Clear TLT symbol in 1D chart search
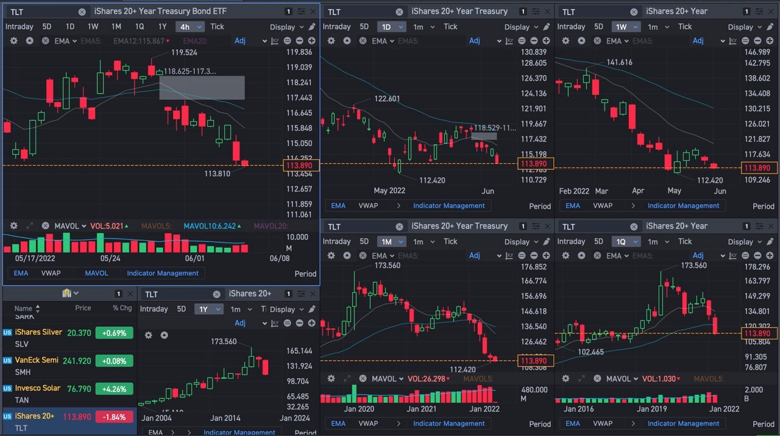Image resolution: width=780 pixels, height=436 pixels. point(399,12)
